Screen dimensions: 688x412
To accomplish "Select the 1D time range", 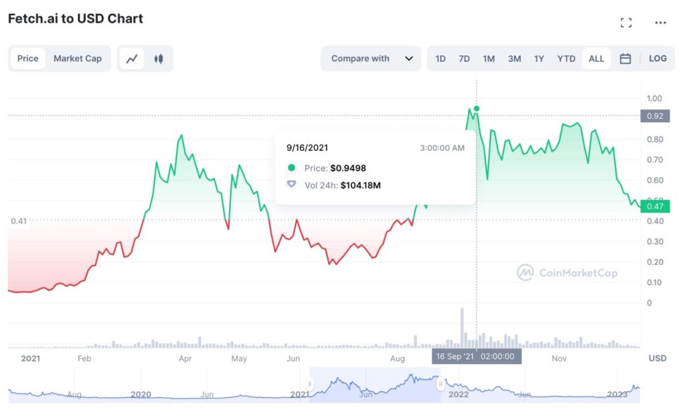I will point(440,58).
